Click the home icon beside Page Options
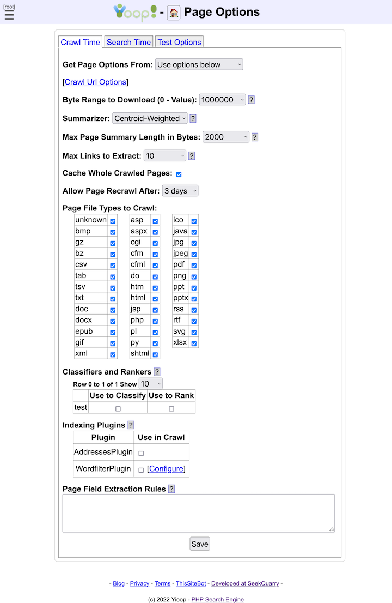Screen dimensions: 392x603 [x=174, y=13]
